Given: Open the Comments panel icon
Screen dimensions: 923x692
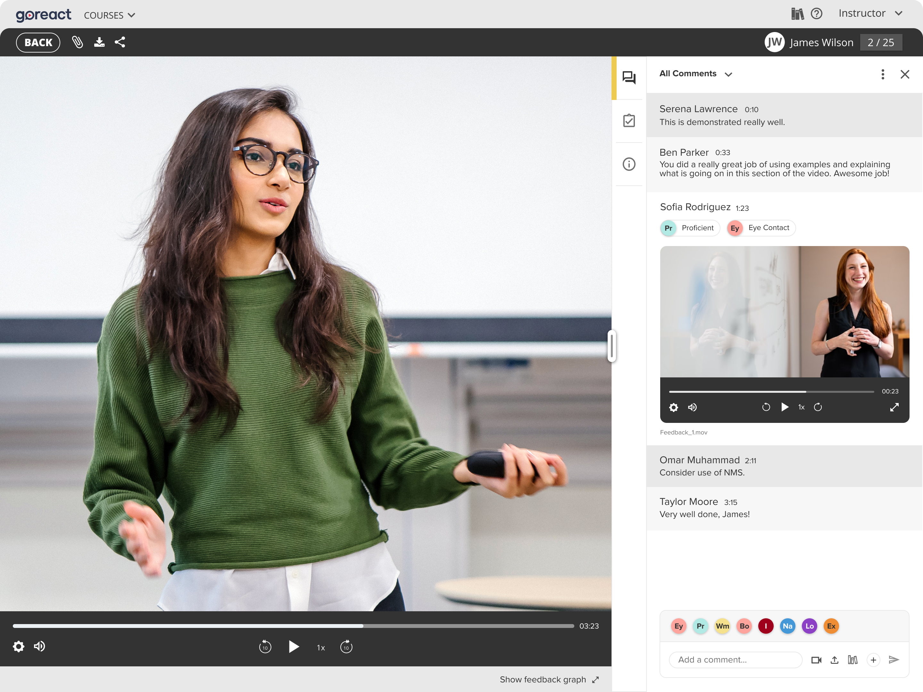Looking at the screenshot, I should pos(629,78).
